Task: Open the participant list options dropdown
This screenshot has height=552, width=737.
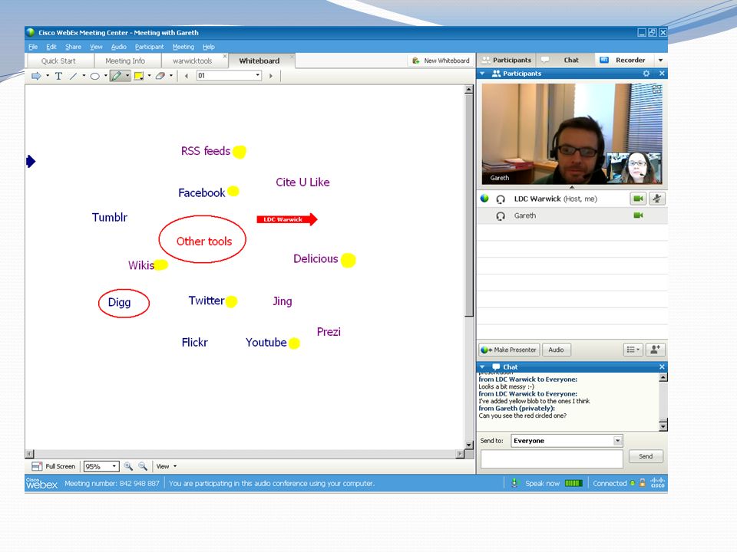Action: pos(633,350)
